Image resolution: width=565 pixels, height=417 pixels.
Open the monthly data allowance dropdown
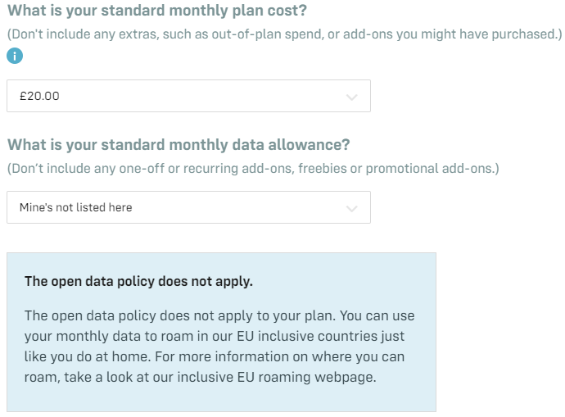[x=188, y=207]
